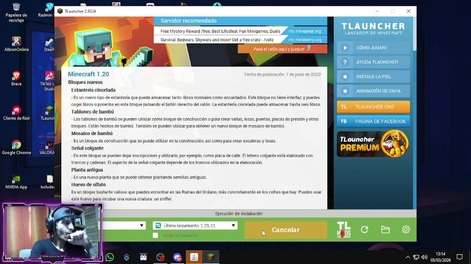
Task: Click Huevo de olfato subheading
Action: click(88, 184)
